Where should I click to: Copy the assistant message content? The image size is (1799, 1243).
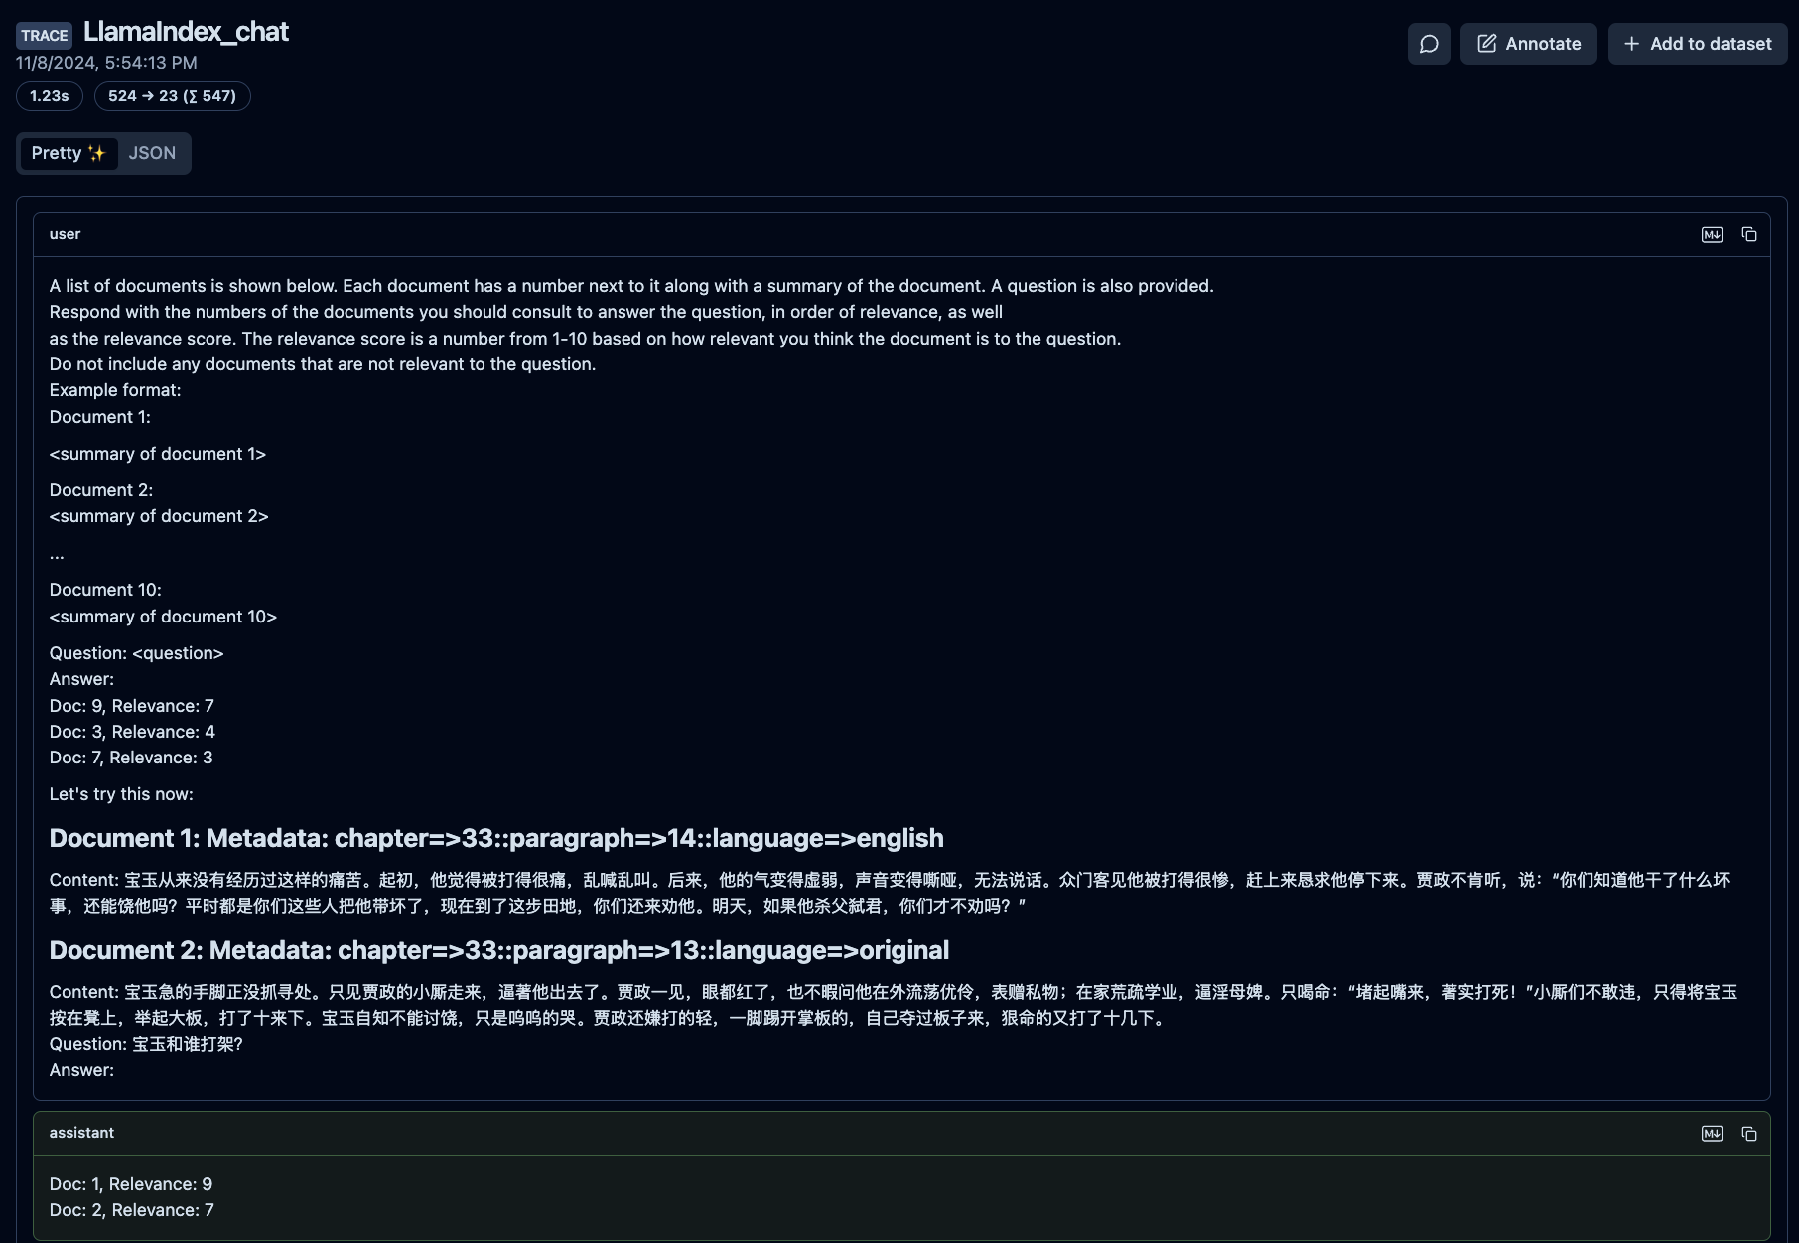pyautogui.click(x=1749, y=1134)
